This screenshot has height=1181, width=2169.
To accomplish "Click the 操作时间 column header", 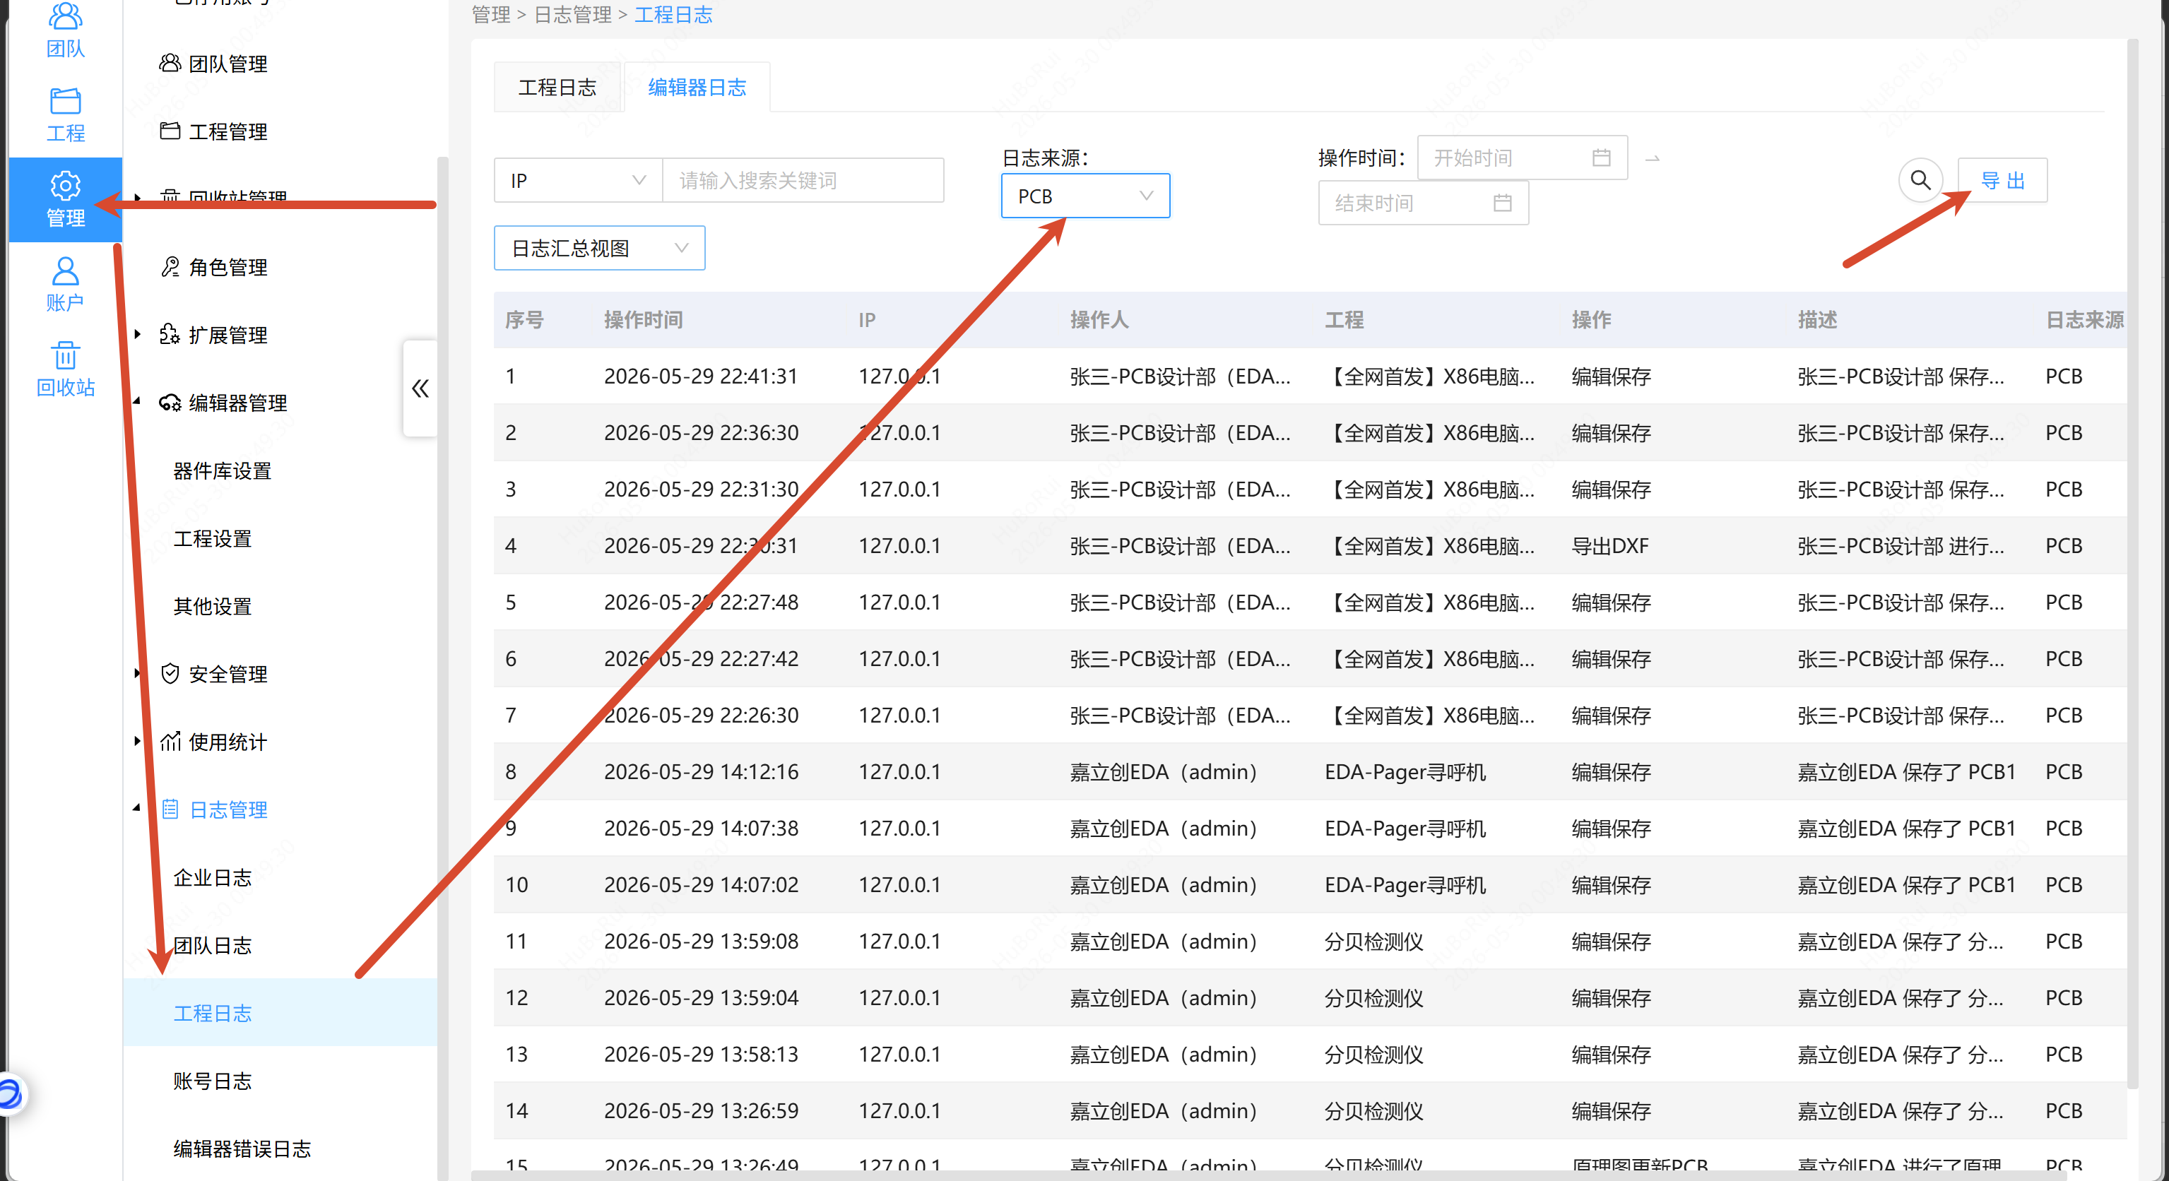I will 644,320.
